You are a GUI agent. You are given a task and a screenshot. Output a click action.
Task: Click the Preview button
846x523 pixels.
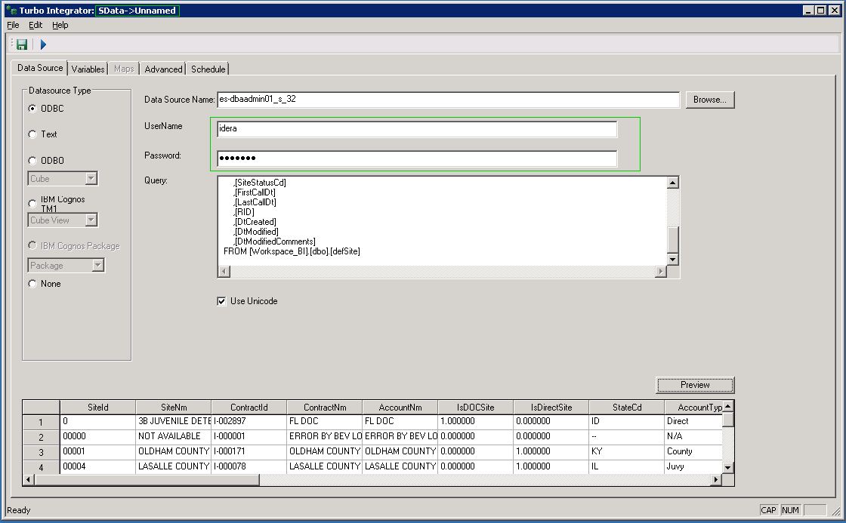click(x=695, y=385)
